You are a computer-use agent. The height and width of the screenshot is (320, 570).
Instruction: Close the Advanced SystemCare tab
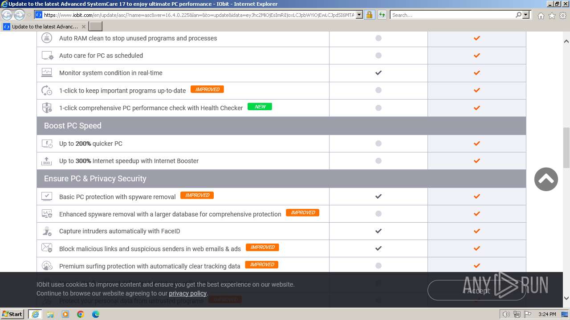pyautogui.click(x=83, y=27)
